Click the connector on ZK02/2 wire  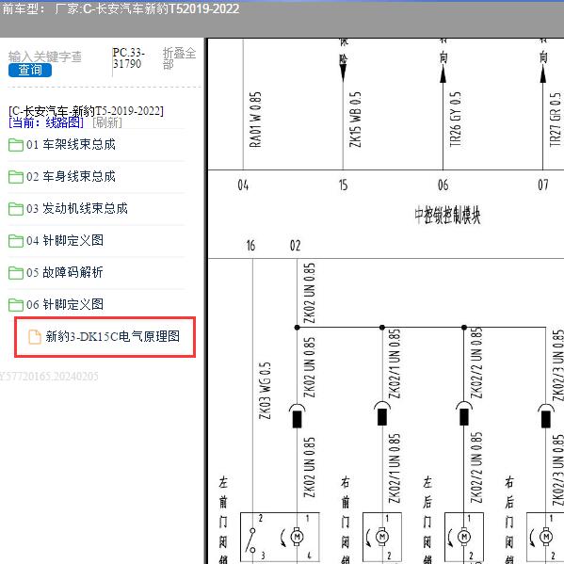pyautogui.click(x=464, y=414)
